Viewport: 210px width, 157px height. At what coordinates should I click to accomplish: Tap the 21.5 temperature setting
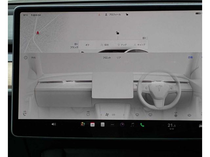(171, 125)
